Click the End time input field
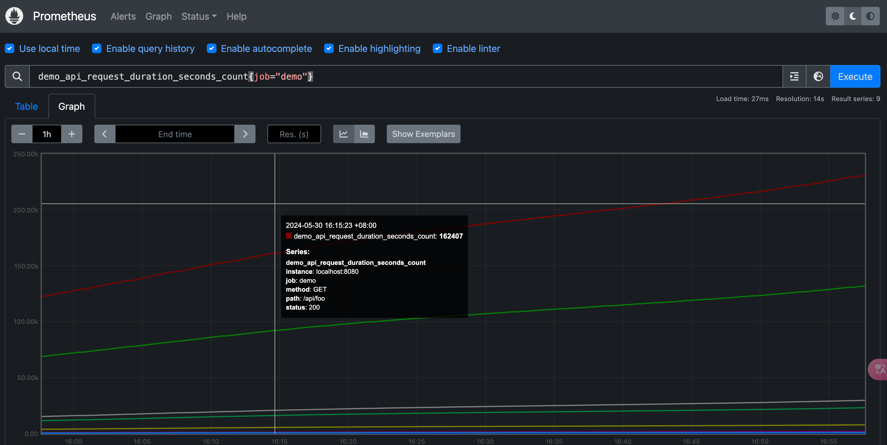Viewport: 887px width, 445px height. click(175, 134)
